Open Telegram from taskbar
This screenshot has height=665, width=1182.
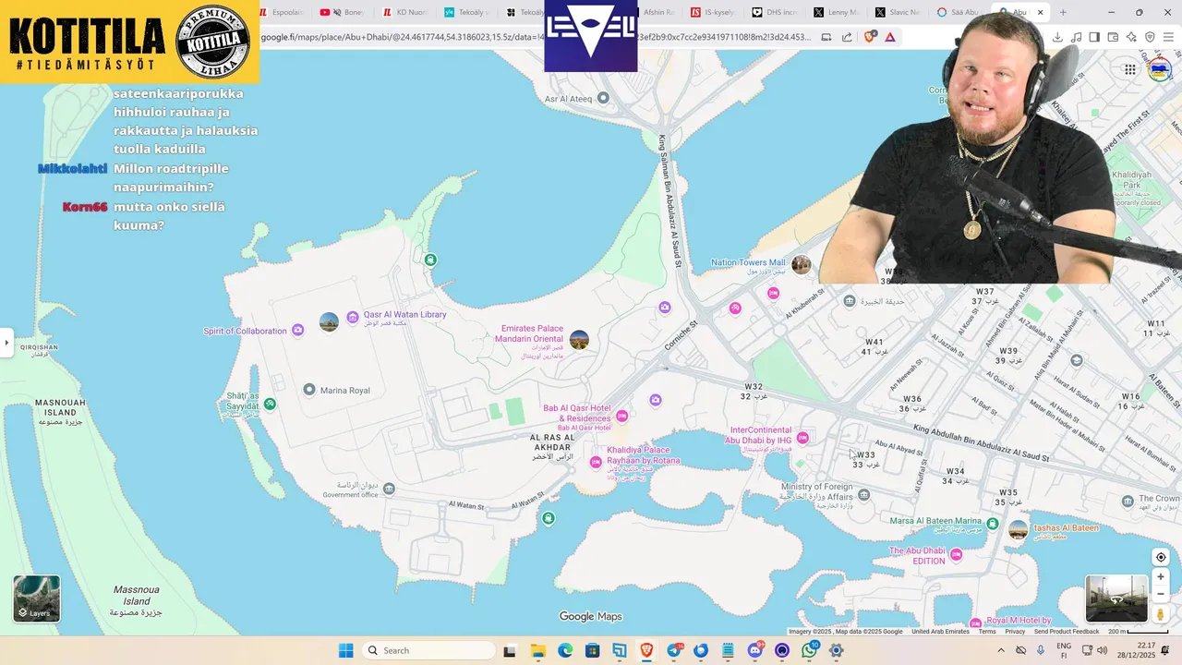(674, 650)
